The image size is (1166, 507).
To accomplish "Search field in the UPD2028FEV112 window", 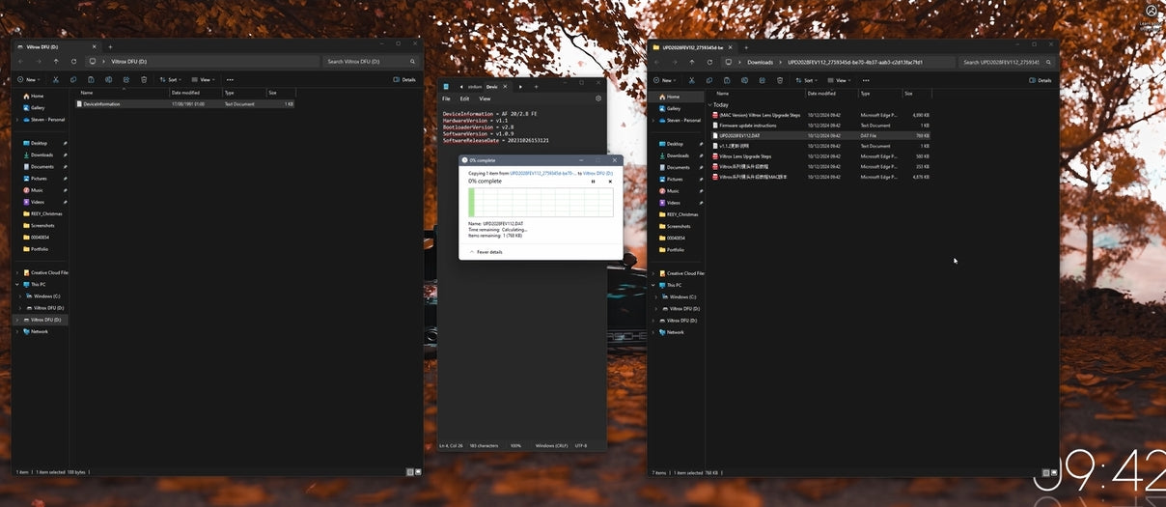I will click(x=1007, y=62).
